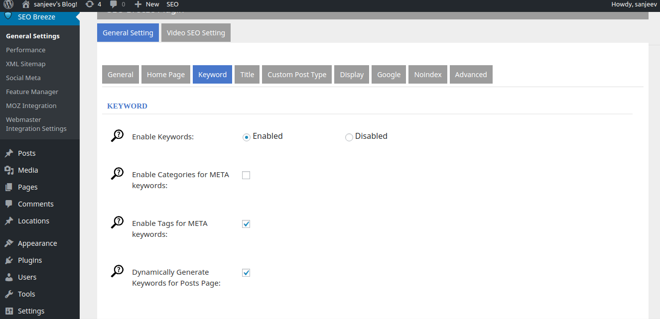Image resolution: width=660 pixels, height=319 pixels.
Task: Click the Enable Keywords label
Action: [163, 137]
